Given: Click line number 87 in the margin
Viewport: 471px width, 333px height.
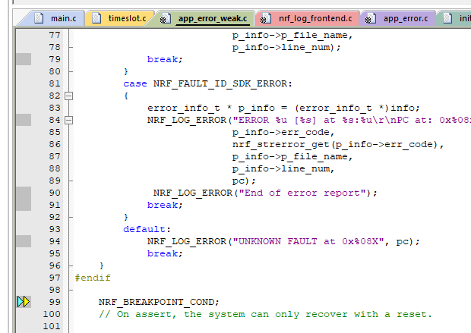Looking at the screenshot, I should 53,156.
